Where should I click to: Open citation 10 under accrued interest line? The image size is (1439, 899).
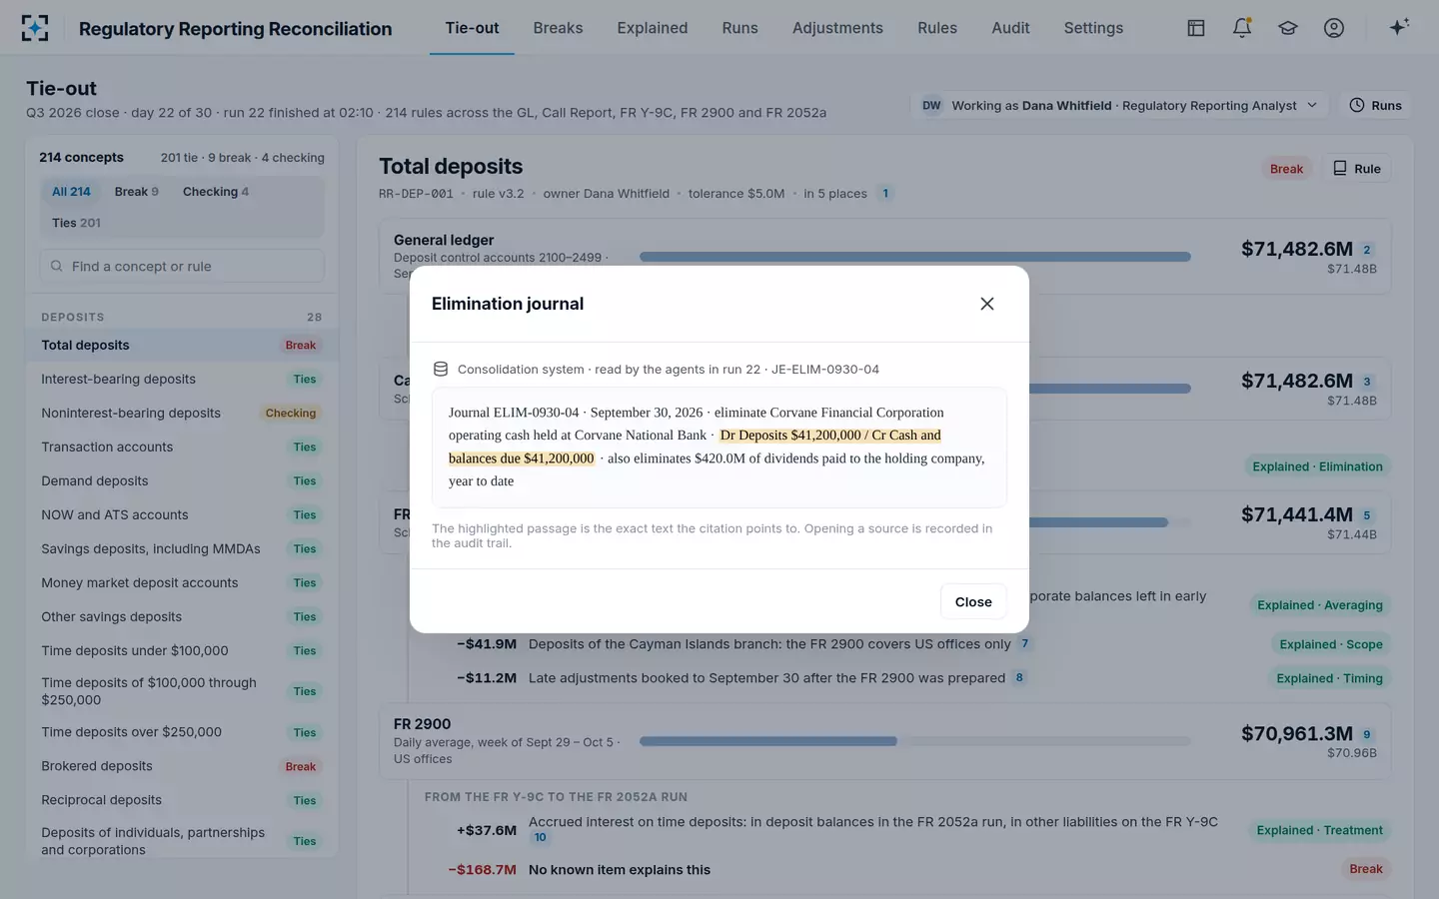(x=540, y=838)
